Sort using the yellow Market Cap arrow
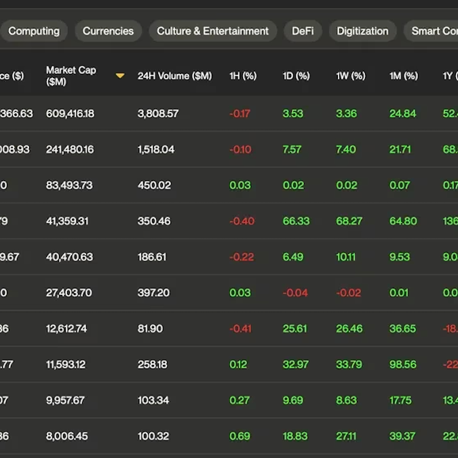This screenshot has width=458, height=458. click(x=120, y=76)
